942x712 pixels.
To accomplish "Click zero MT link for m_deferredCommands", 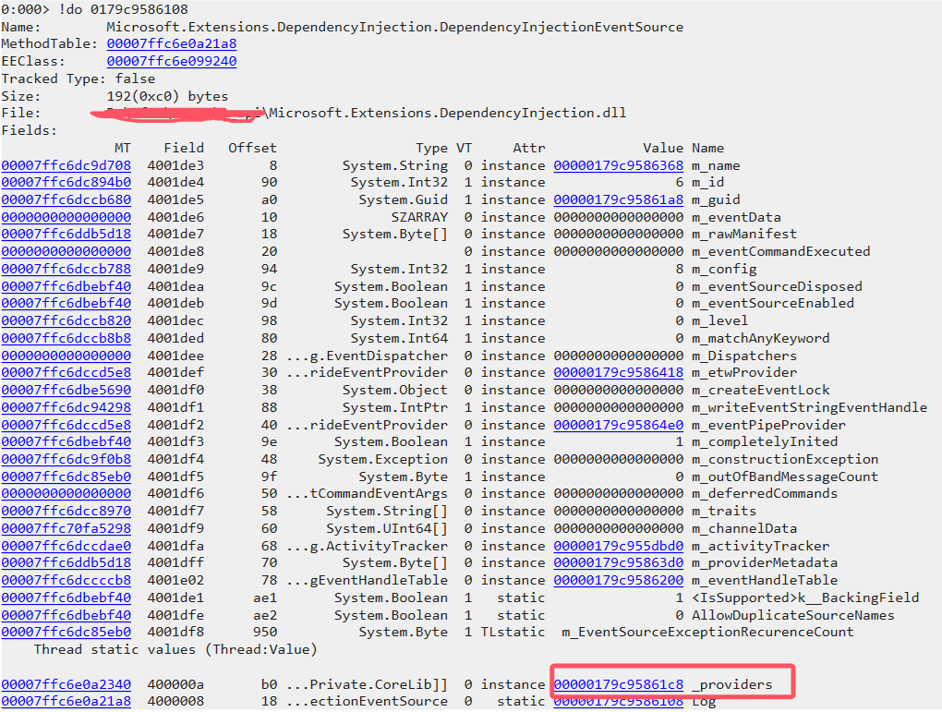I will coord(66,494).
